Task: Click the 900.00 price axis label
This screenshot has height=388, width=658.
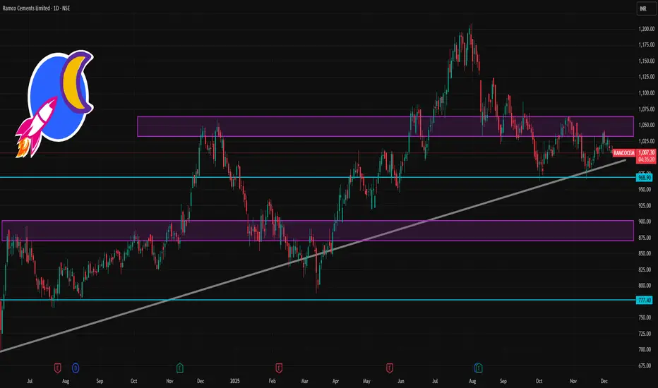Action: pos(645,222)
